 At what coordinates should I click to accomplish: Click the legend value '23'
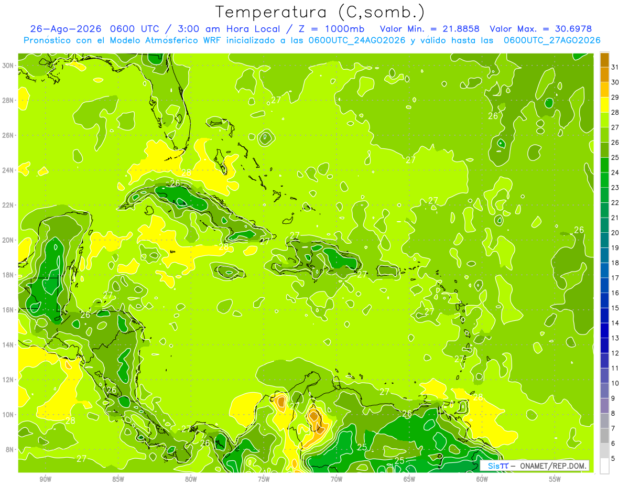click(x=615, y=188)
